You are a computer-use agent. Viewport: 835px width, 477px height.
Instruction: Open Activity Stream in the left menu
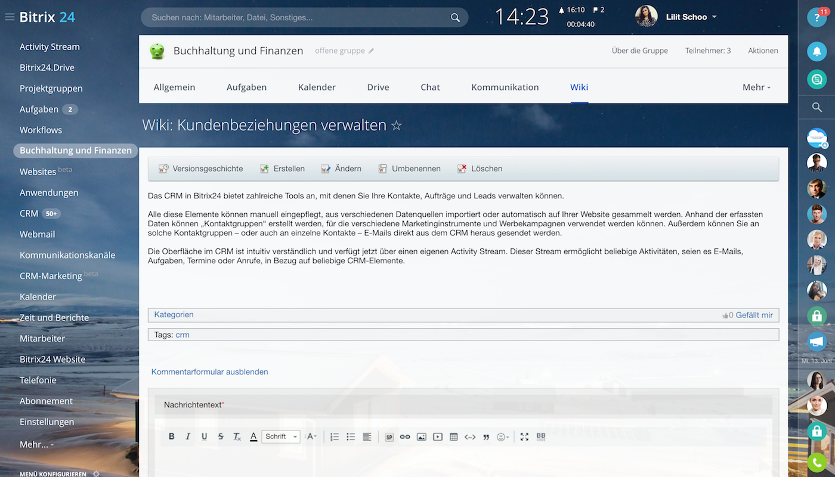(50, 46)
